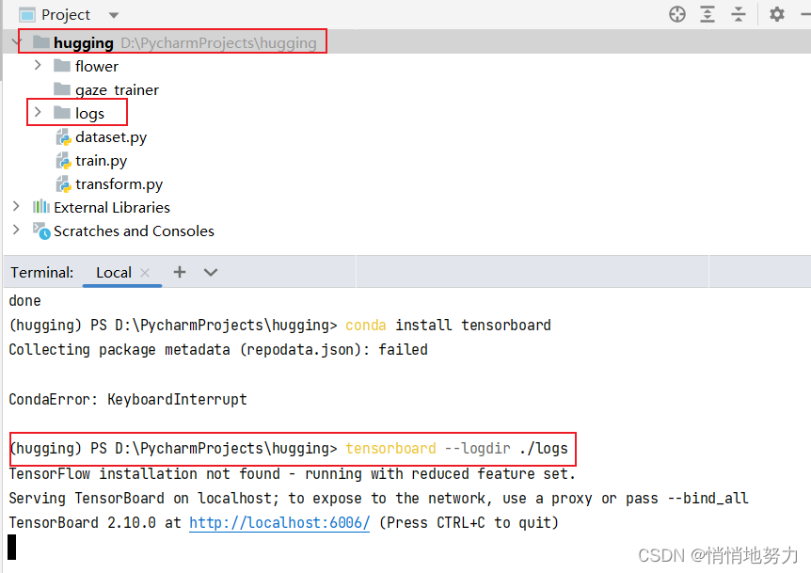Click the transform.py Python file icon

63,184
